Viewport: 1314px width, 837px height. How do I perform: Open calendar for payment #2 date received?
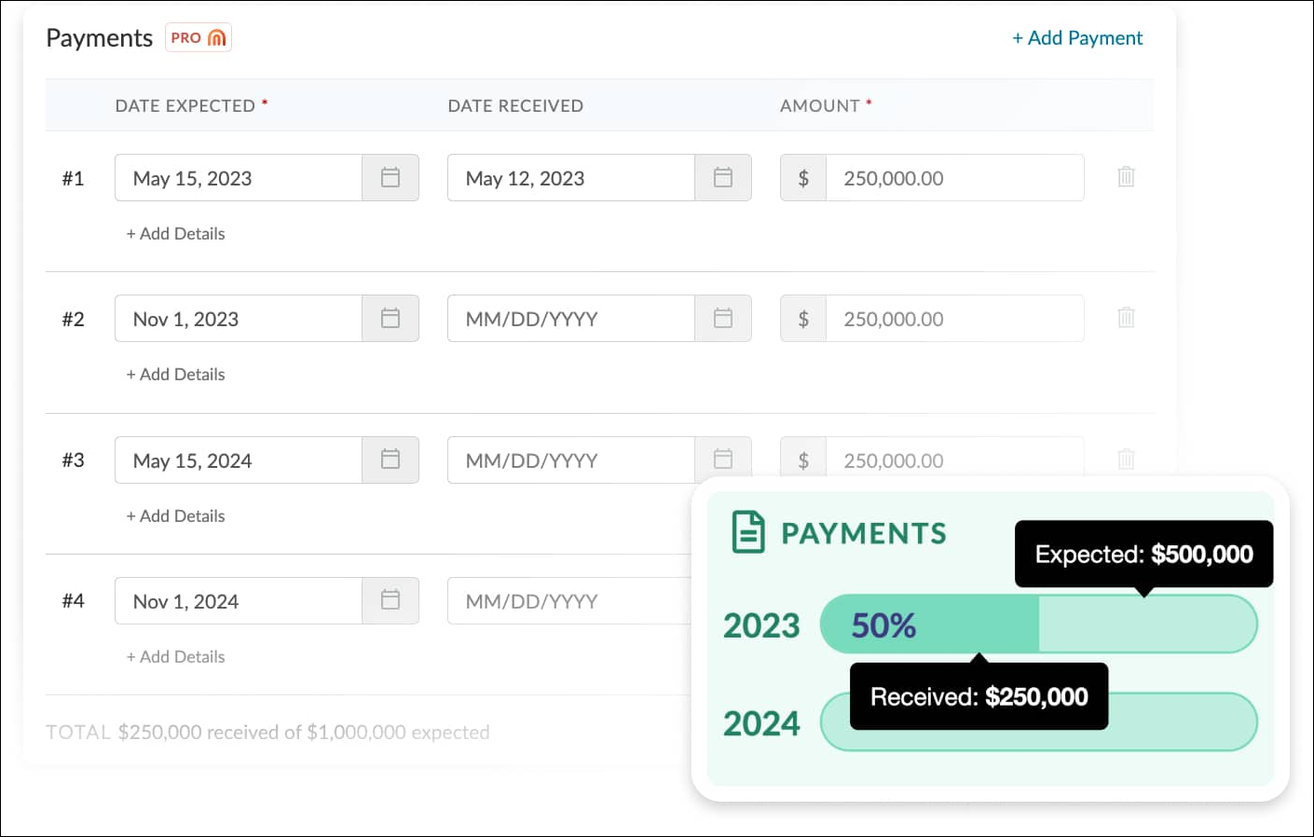click(723, 319)
